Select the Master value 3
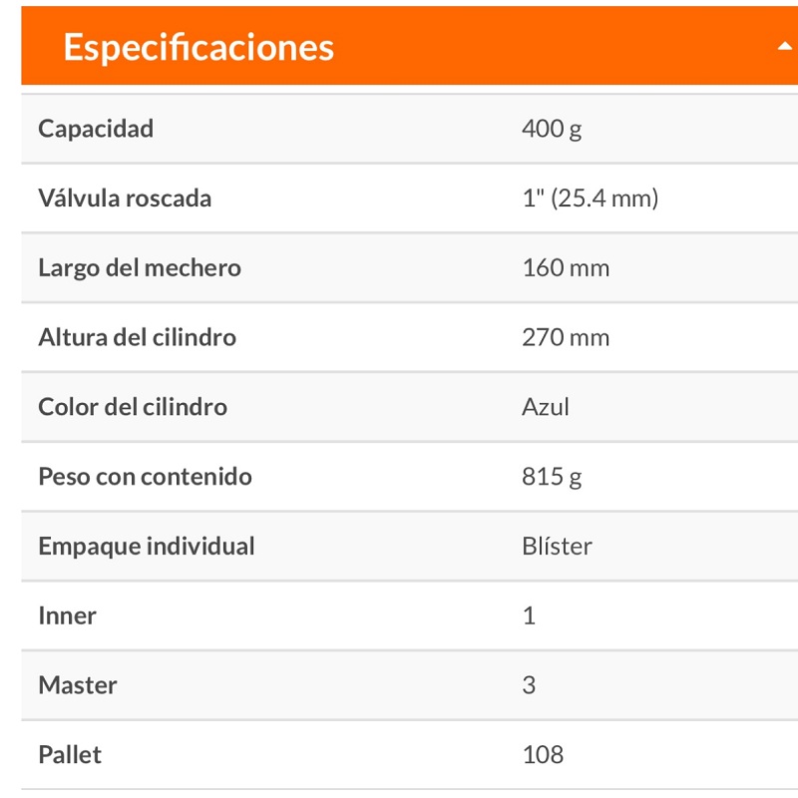Image resolution: width=798 pixels, height=798 pixels. tap(528, 685)
